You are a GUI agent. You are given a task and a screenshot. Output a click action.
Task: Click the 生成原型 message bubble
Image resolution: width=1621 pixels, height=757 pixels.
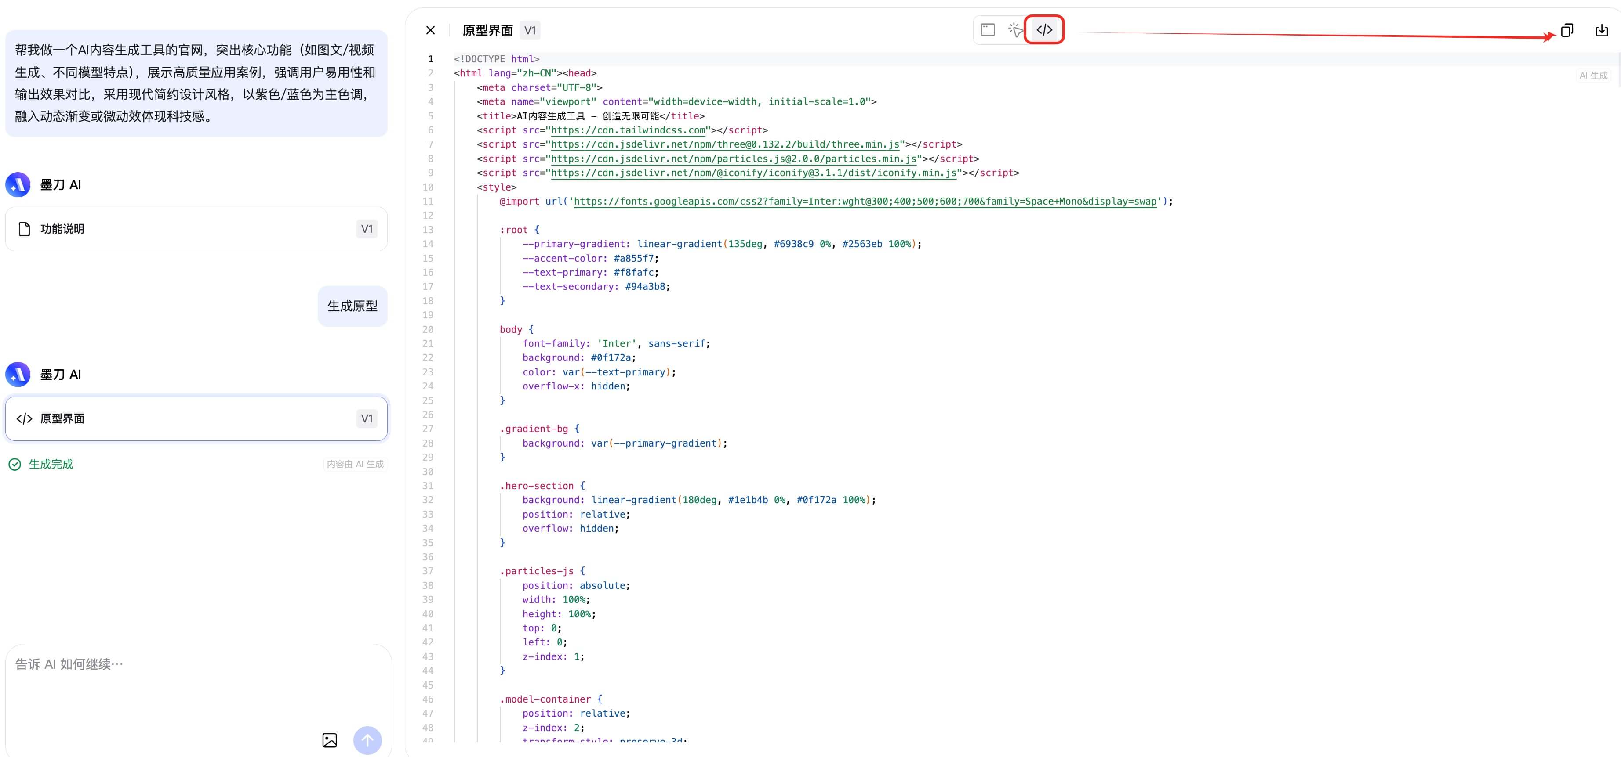353,306
